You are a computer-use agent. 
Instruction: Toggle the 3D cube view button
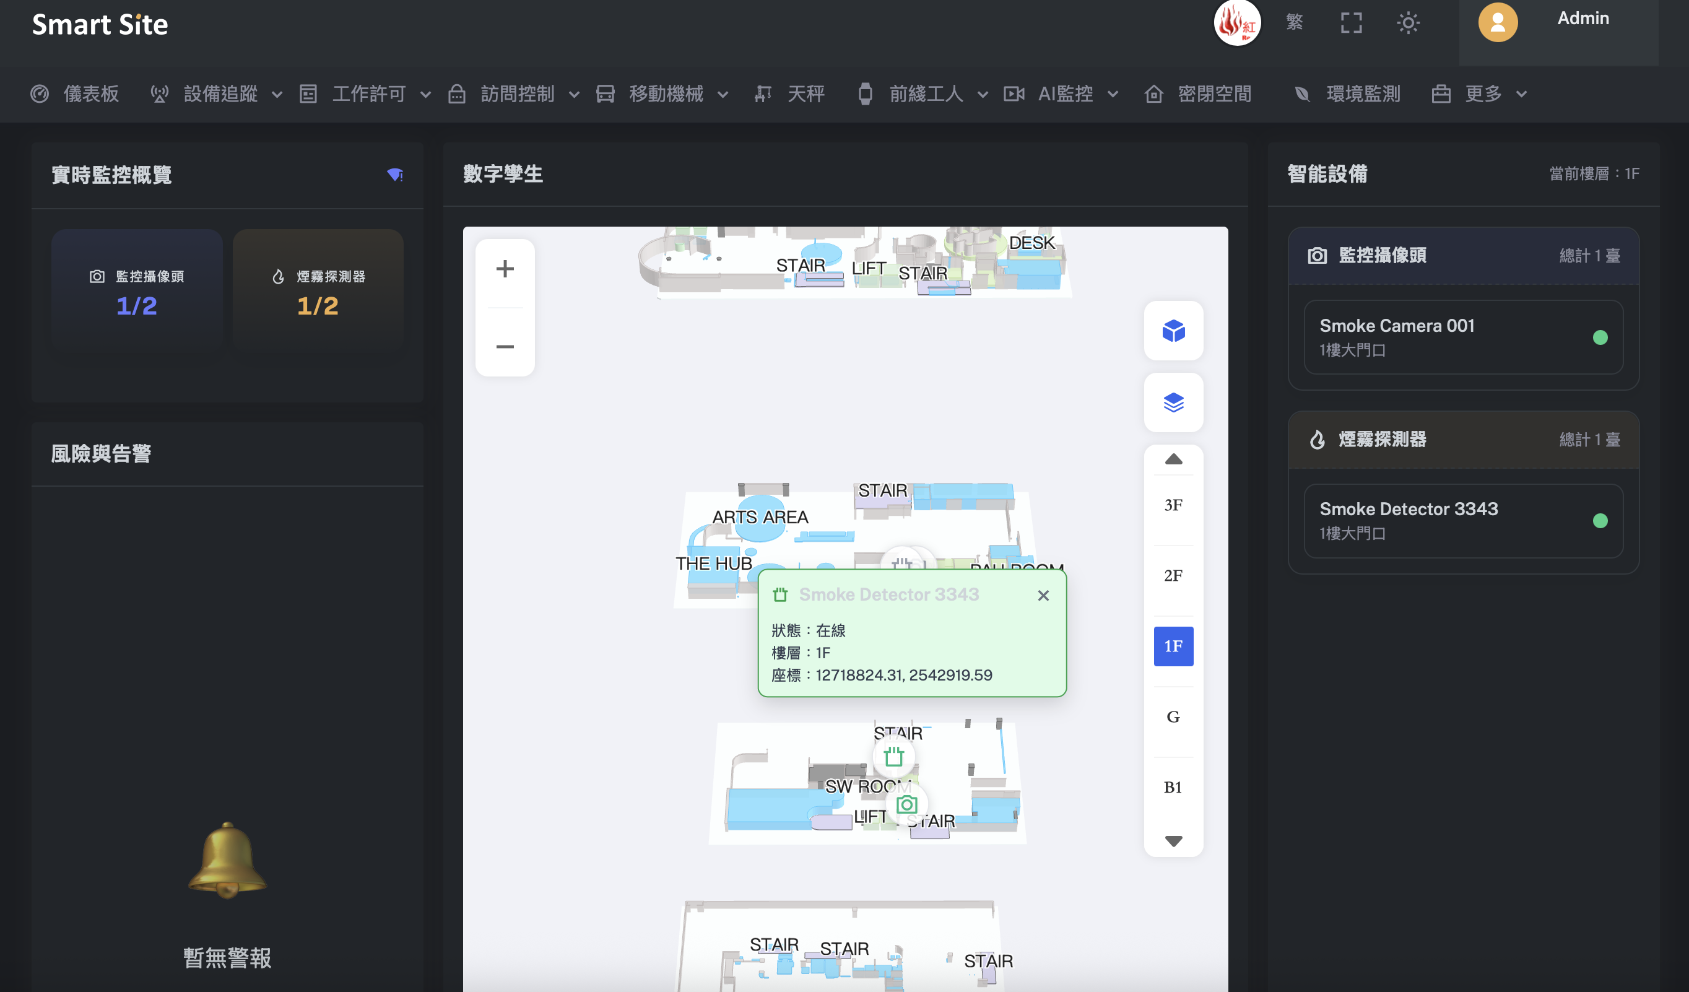coord(1173,331)
